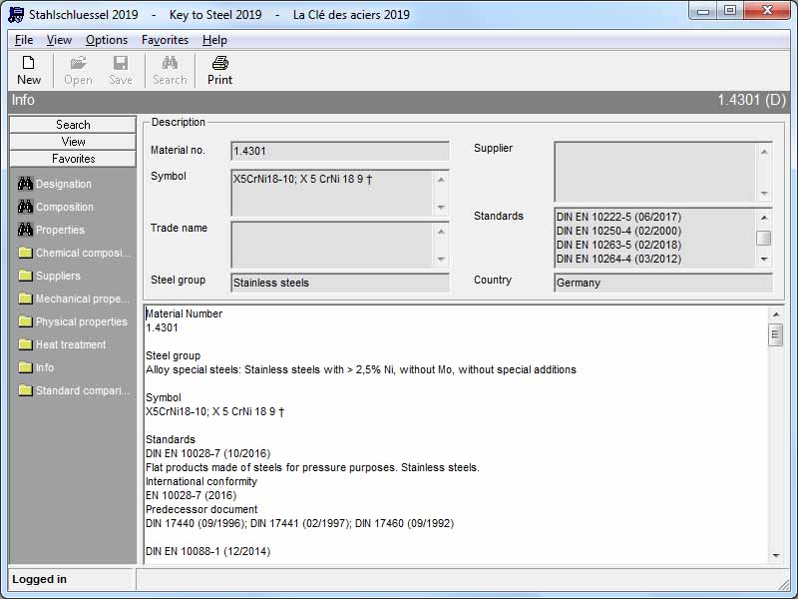Open the Heat treatment folder icon
The width and height of the screenshot is (798, 599).
pos(26,344)
